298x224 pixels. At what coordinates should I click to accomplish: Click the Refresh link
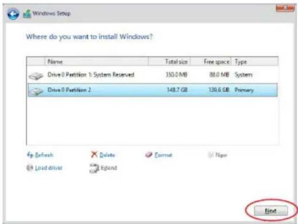pos(44,155)
